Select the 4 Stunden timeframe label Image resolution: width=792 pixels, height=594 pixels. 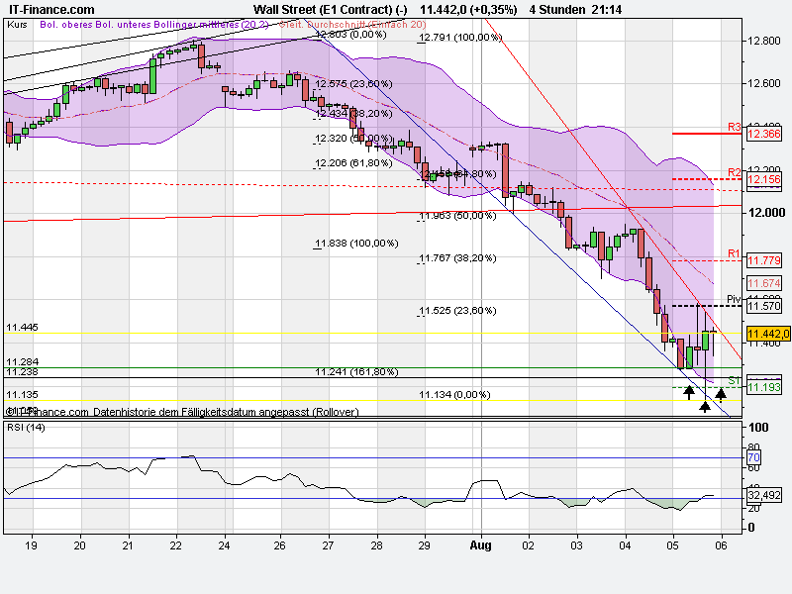tap(556, 10)
